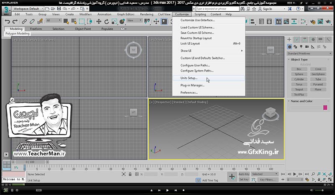Choose Preferences in the Customize menu

pos(209,92)
